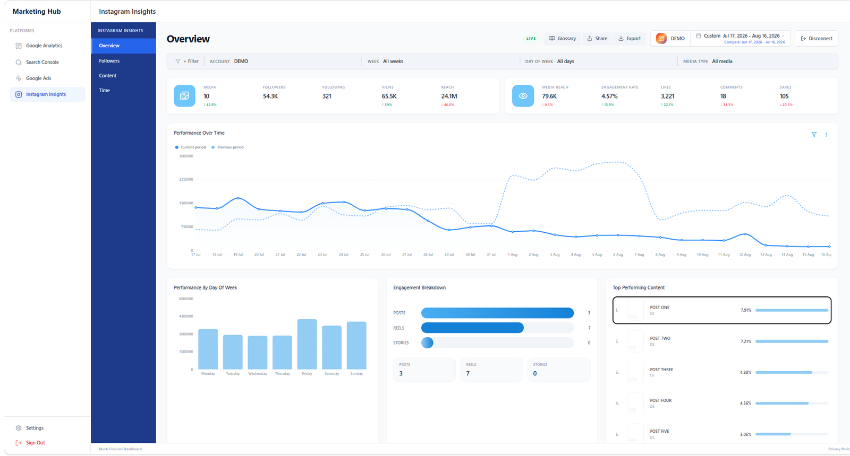Click the Reels count card showing 7
850x456 pixels.
tap(491, 370)
